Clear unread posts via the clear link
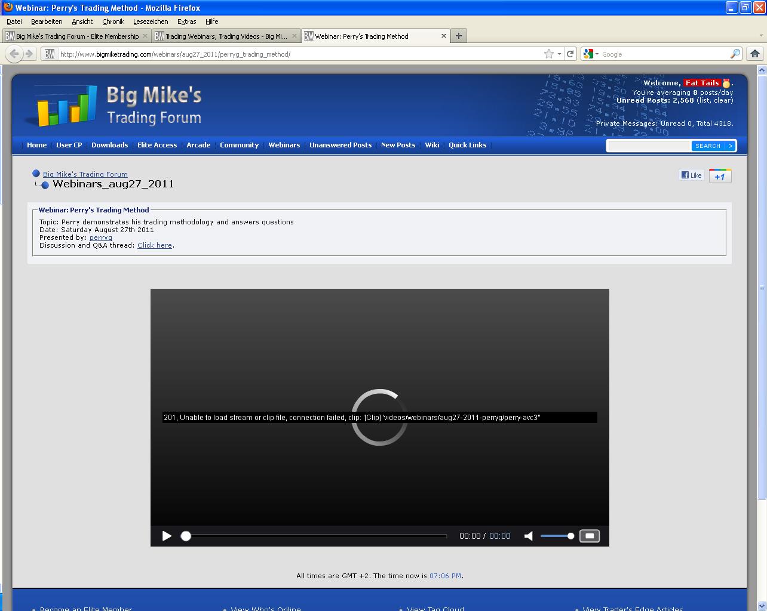This screenshot has width=767, height=611. pos(722,100)
